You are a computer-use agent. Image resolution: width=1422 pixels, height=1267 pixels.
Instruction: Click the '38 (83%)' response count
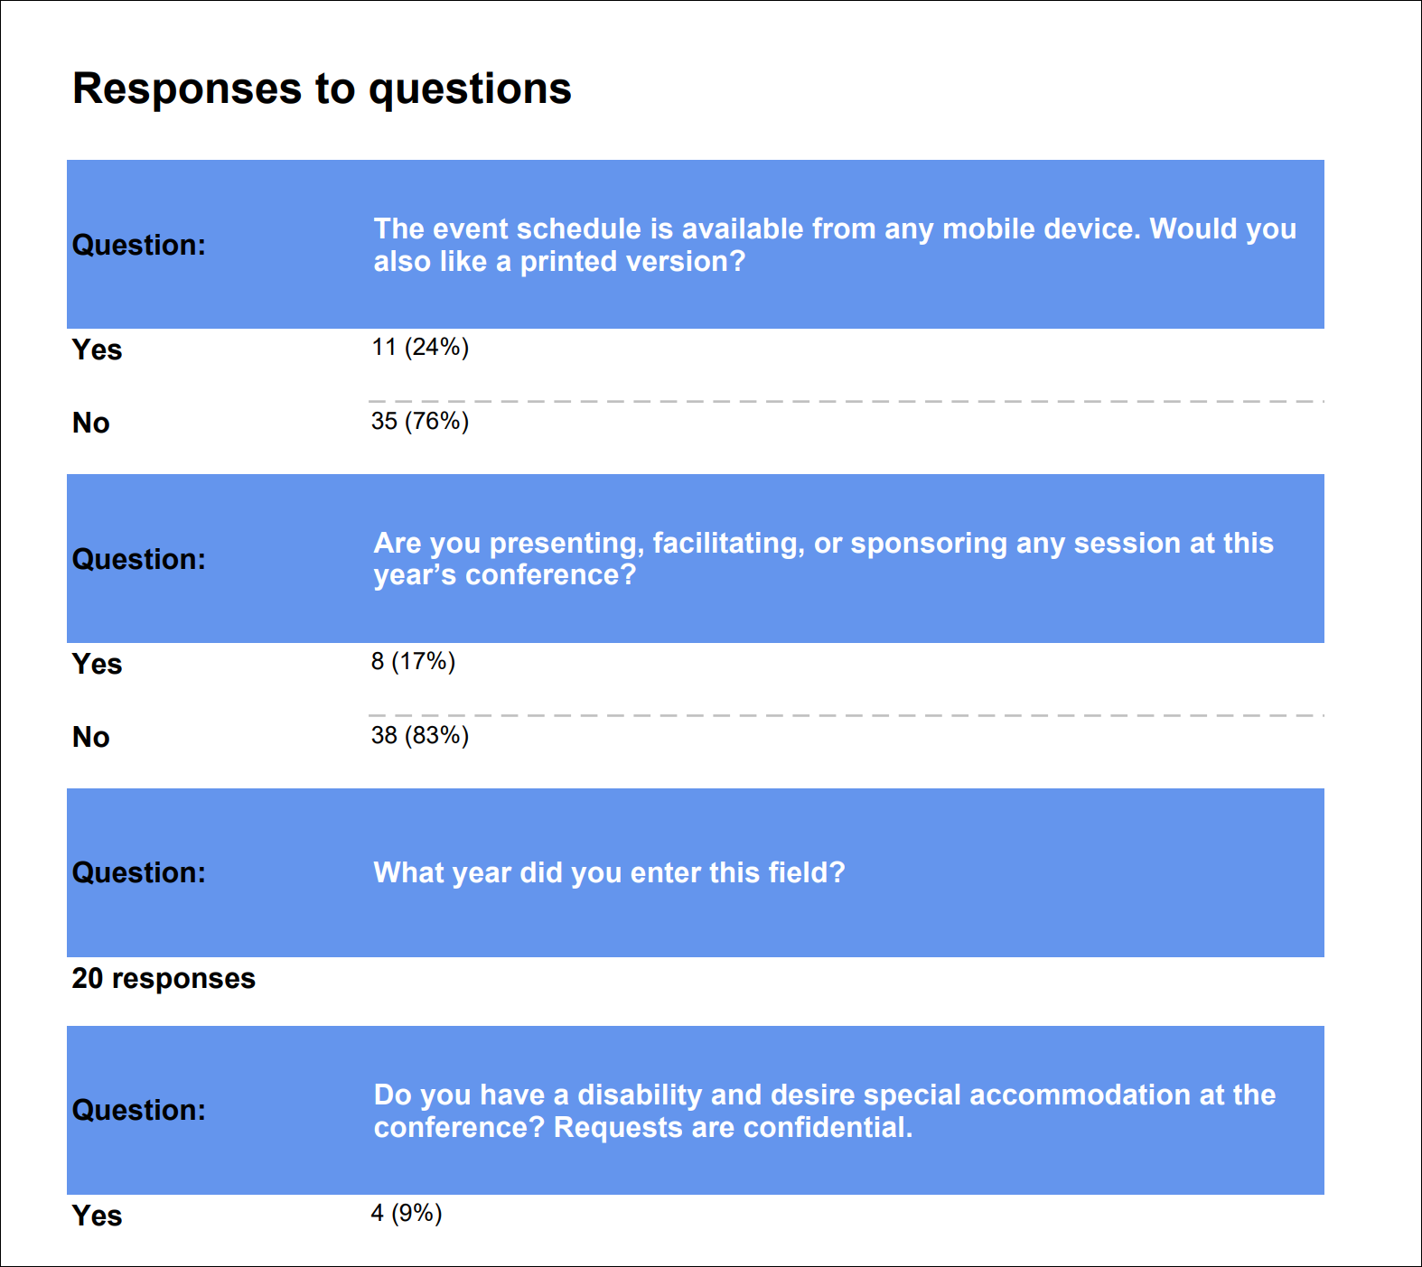pyautogui.click(x=420, y=735)
